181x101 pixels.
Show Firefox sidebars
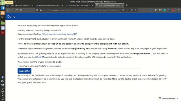160,10
